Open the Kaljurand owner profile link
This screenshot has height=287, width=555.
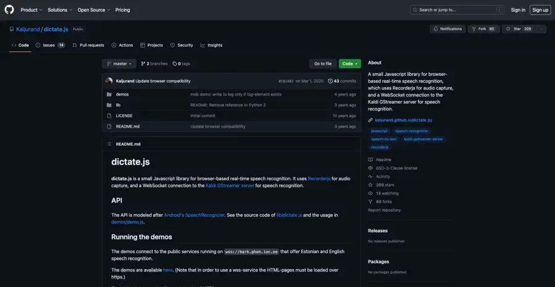(28, 29)
